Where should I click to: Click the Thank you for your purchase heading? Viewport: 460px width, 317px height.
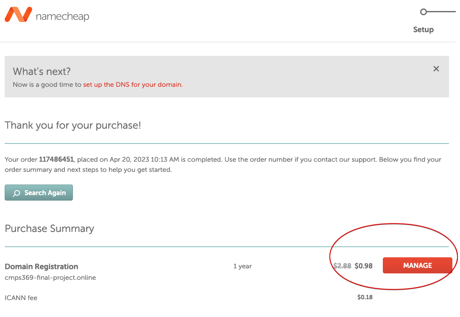click(x=73, y=125)
